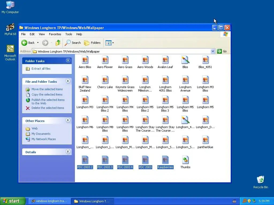
Task: Select the Aero Woods image file
Action: pos(145,62)
